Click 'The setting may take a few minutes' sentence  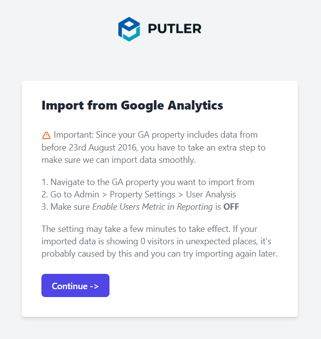pos(136,229)
